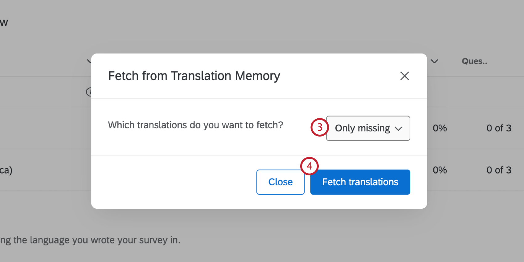This screenshot has height=262, width=524.
Task: Click the 0% progress in the first row
Action: tap(440, 128)
